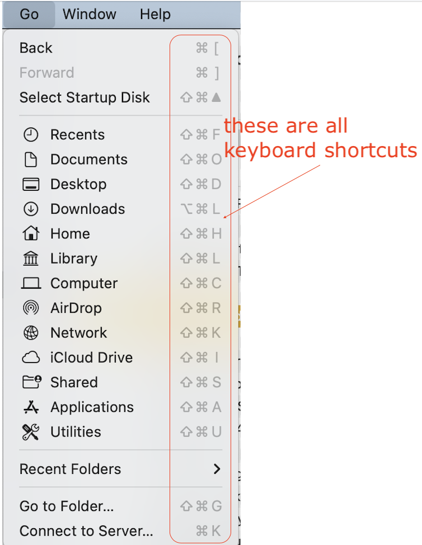Viewport: 422px width, 545px height.
Task: Click the Documents page icon
Action: pyautogui.click(x=31, y=159)
